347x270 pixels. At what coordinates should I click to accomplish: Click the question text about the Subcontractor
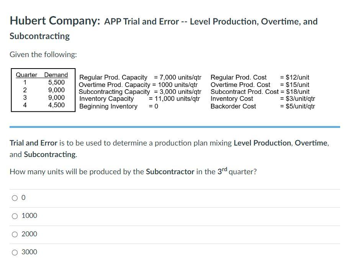pyautogui.click(x=133, y=172)
